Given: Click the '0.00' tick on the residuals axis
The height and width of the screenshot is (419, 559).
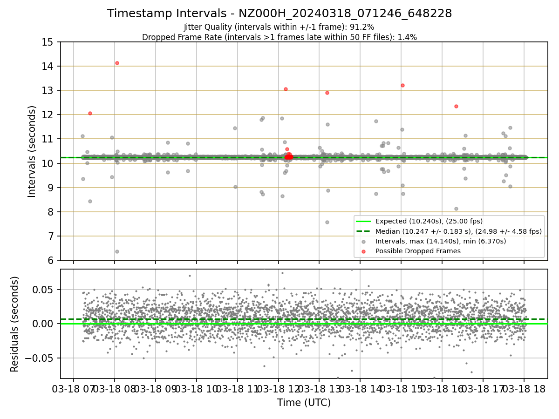Looking at the screenshot, I should (44, 324).
